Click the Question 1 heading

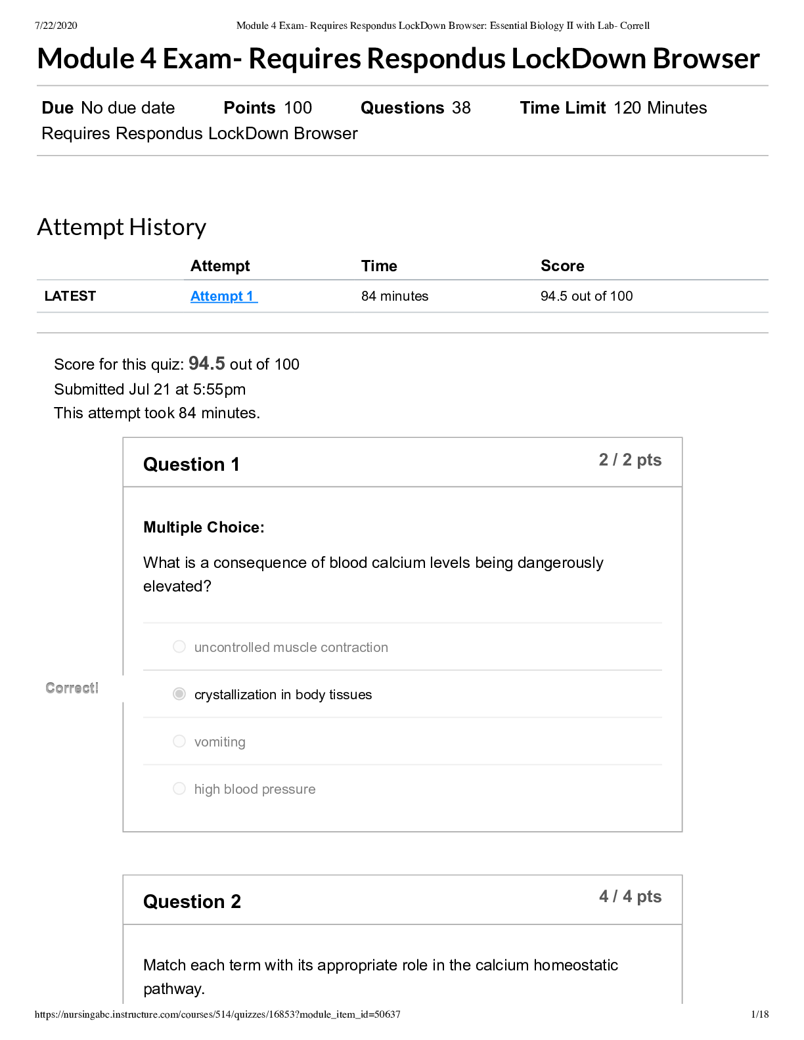(191, 465)
